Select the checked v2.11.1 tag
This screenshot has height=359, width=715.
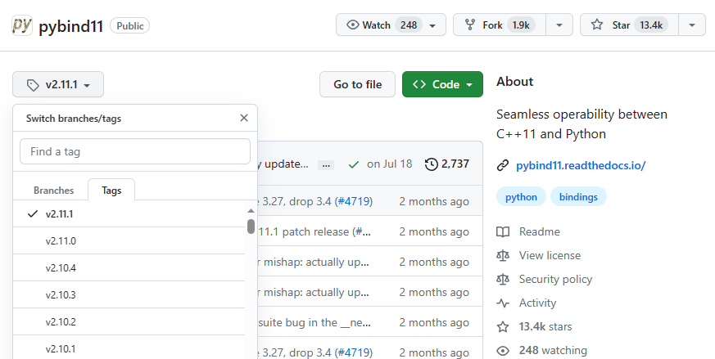tap(129, 213)
